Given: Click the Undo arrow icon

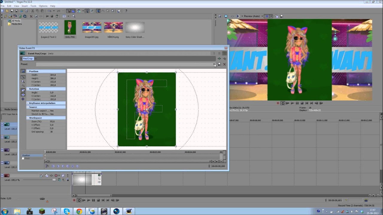Looking at the screenshot, I should 50,11.
